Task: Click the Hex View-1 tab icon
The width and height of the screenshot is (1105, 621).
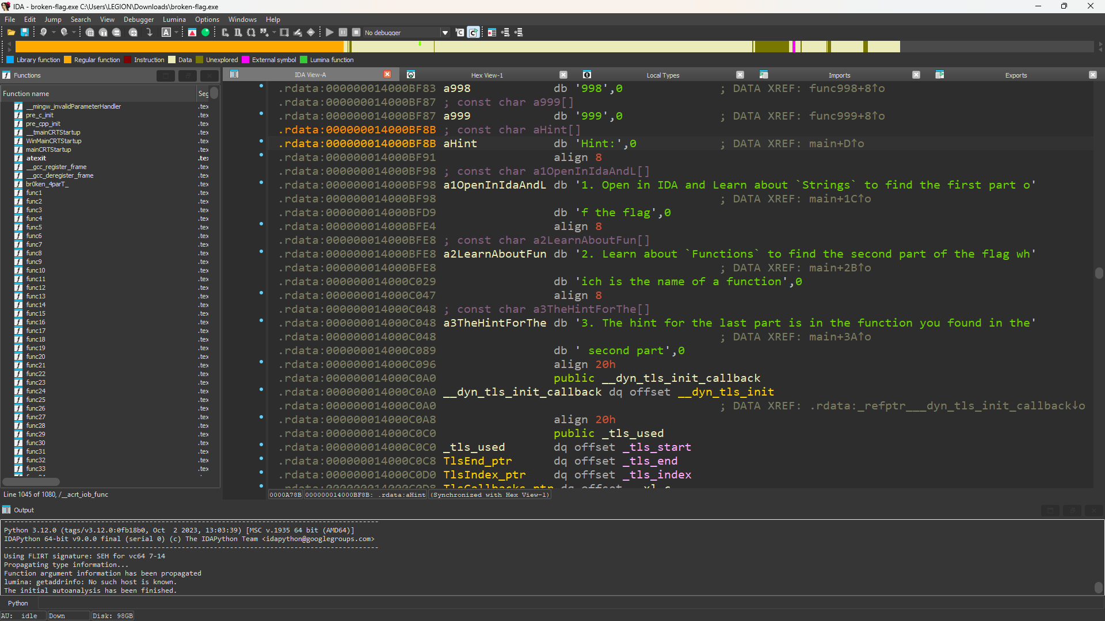Action: 411,75
